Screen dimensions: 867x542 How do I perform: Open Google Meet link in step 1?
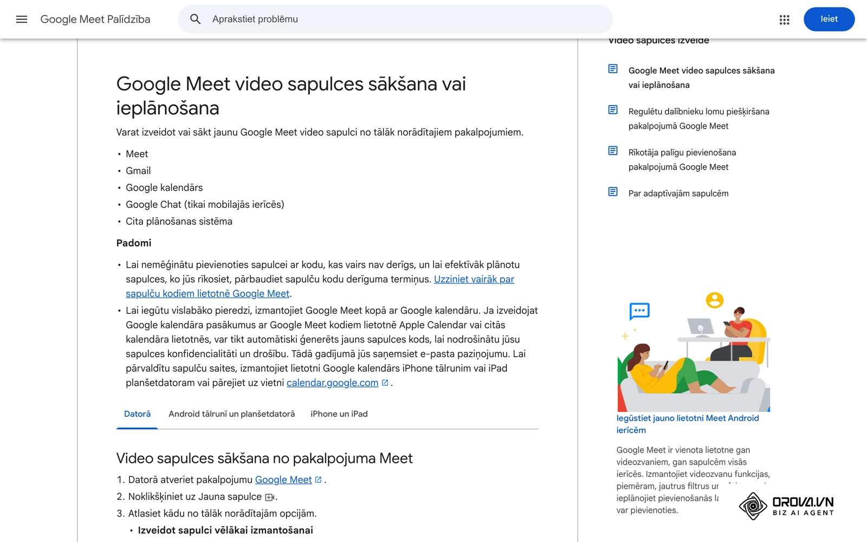(283, 480)
